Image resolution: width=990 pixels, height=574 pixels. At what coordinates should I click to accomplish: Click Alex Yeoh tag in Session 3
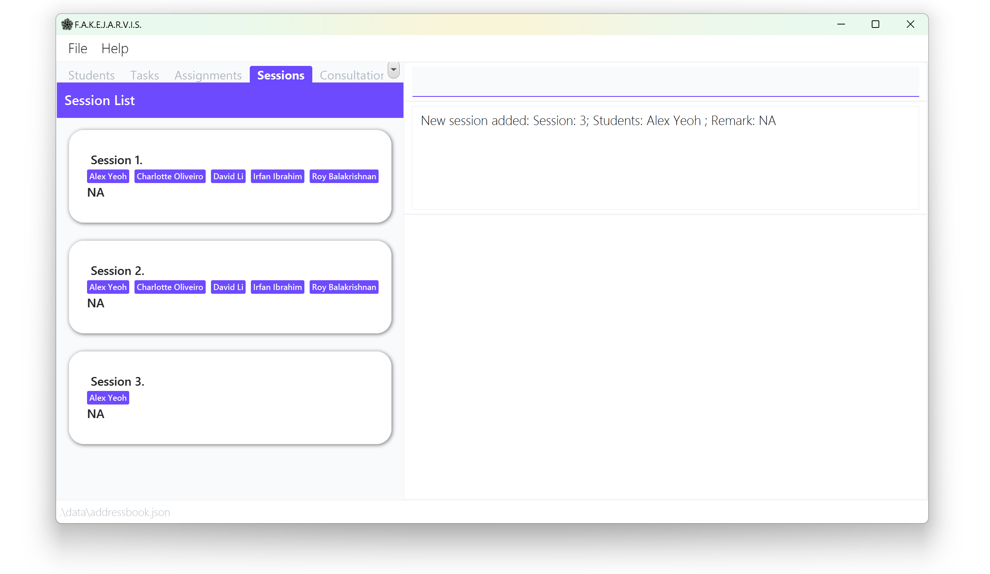coord(108,398)
